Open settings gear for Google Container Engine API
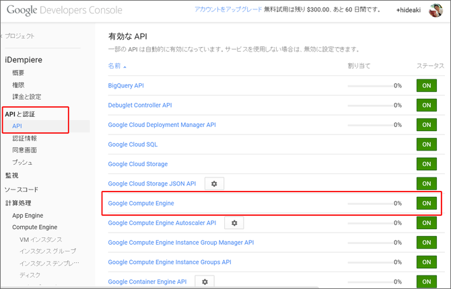Screen dimensions: 451x289 coord(205,282)
